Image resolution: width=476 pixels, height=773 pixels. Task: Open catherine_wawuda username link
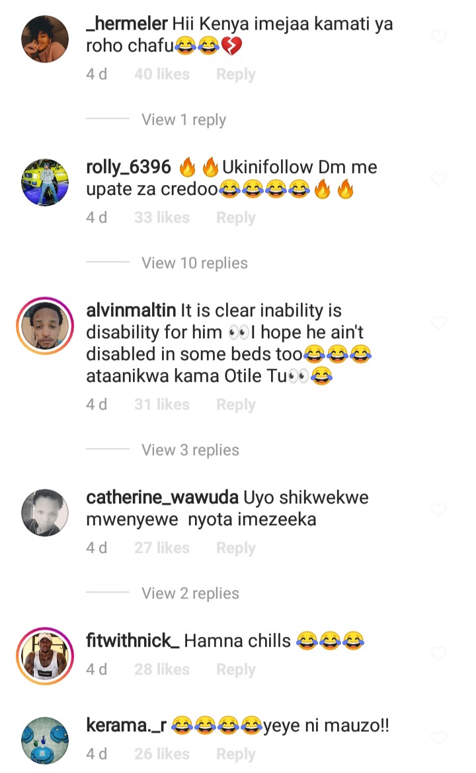click(x=162, y=498)
